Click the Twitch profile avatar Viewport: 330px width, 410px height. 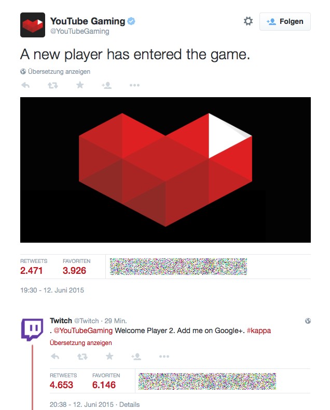pos(32,329)
